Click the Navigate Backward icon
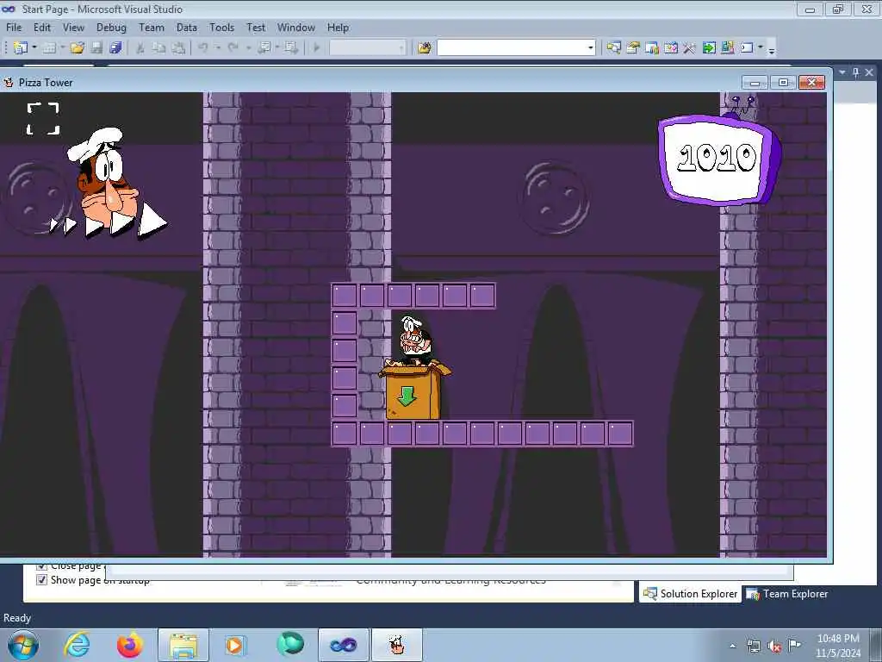The width and height of the screenshot is (882, 662). click(x=264, y=48)
